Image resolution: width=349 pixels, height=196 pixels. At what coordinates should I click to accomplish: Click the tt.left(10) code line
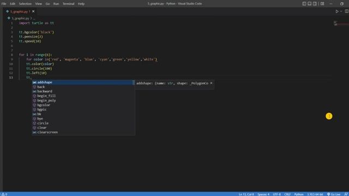point(37,73)
